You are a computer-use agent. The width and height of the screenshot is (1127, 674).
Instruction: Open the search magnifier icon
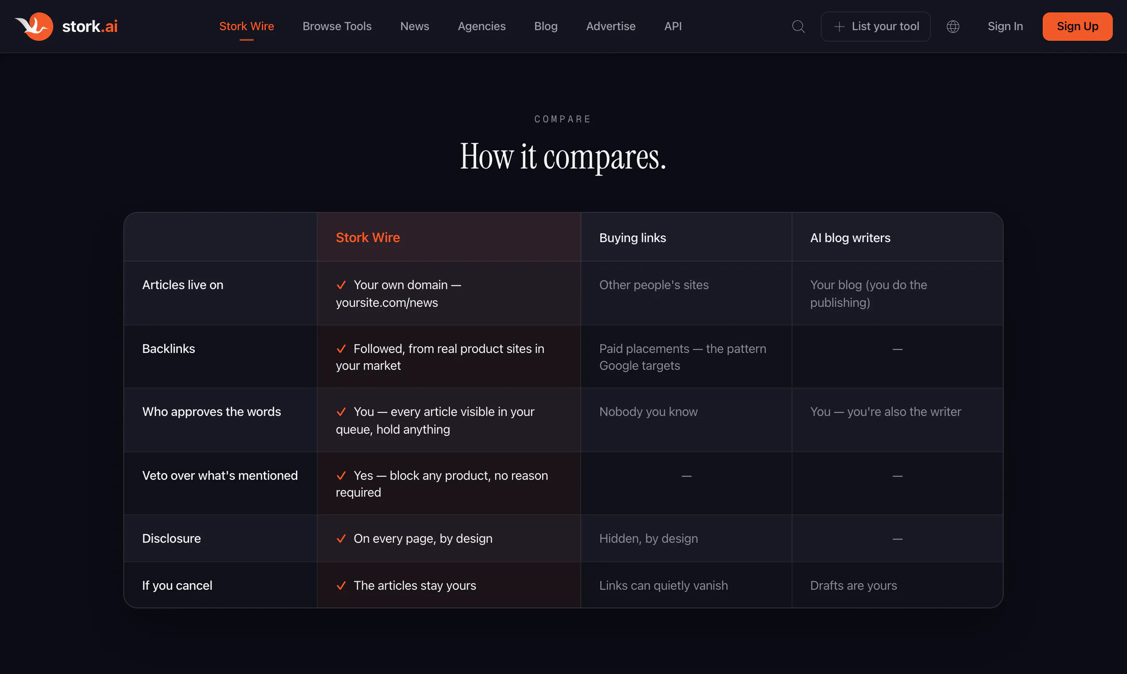coord(799,26)
